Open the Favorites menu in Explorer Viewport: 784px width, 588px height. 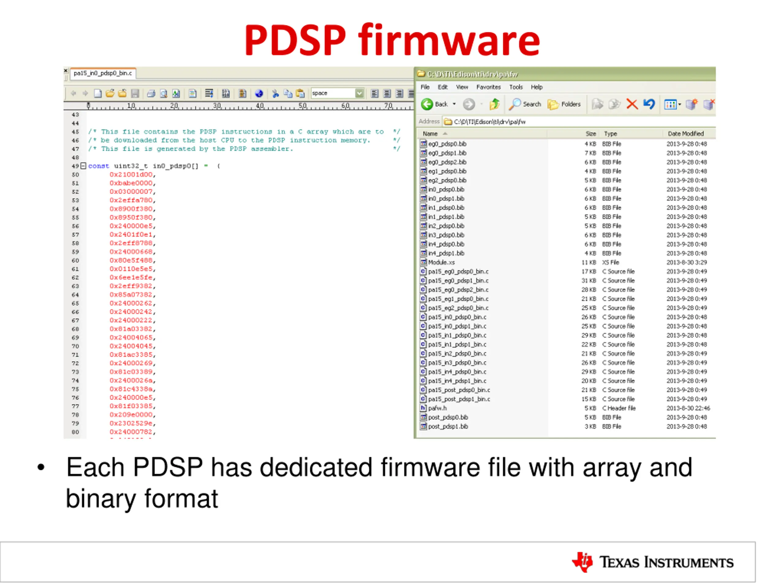click(x=488, y=87)
